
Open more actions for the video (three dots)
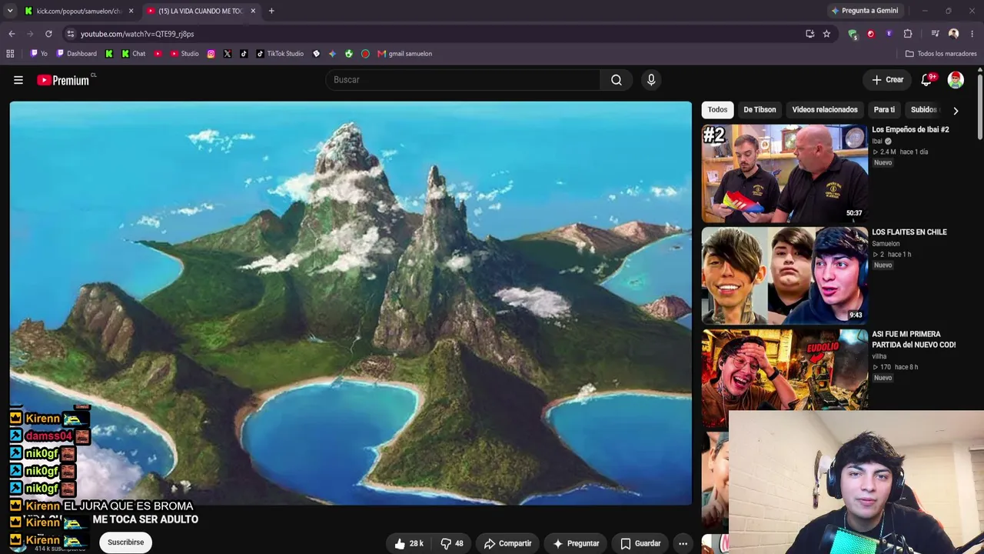(x=683, y=543)
